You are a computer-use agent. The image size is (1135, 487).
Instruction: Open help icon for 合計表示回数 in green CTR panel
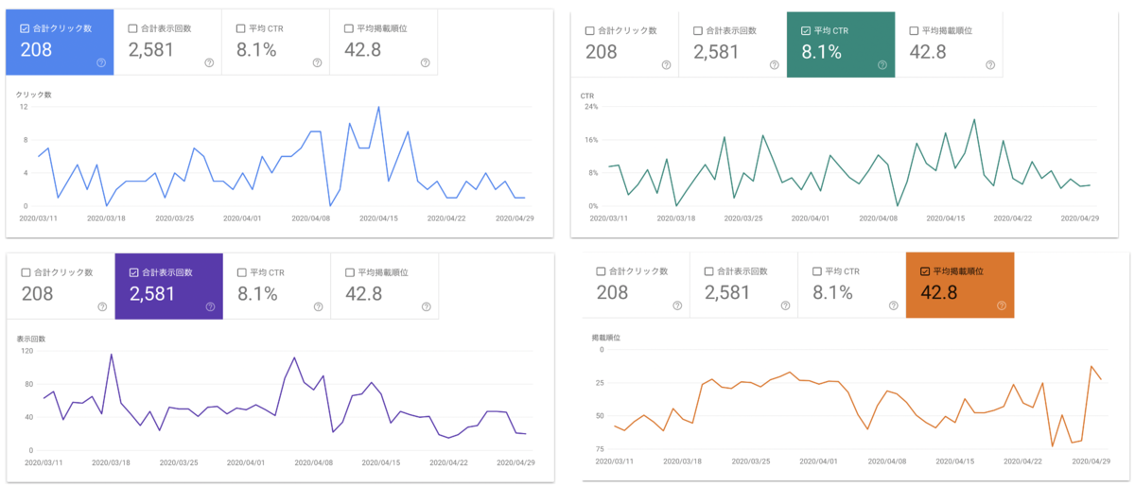pos(774,65)
